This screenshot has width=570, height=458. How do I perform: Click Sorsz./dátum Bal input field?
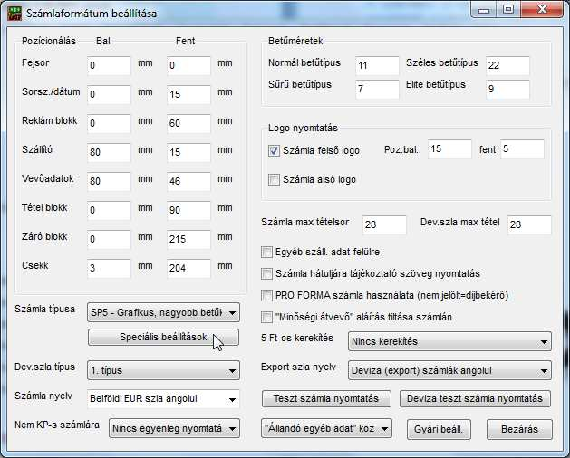[x=109, y=94]
